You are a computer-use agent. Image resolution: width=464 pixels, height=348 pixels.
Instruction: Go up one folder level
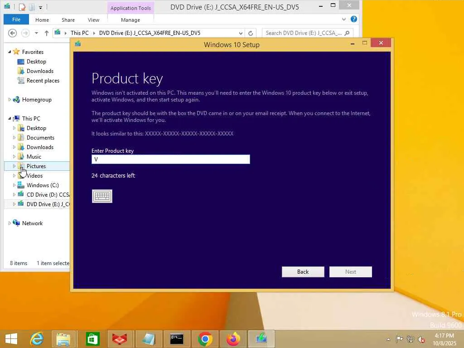click(47, 33)
